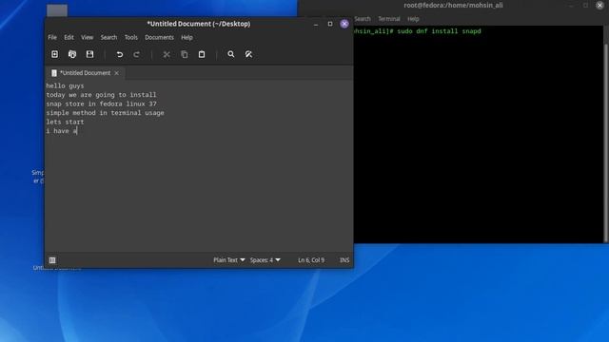
Task: Minimize the text editor window
Action: point(316,24)
